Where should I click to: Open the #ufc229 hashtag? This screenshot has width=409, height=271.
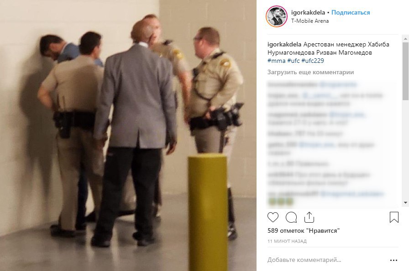point(313,61)
